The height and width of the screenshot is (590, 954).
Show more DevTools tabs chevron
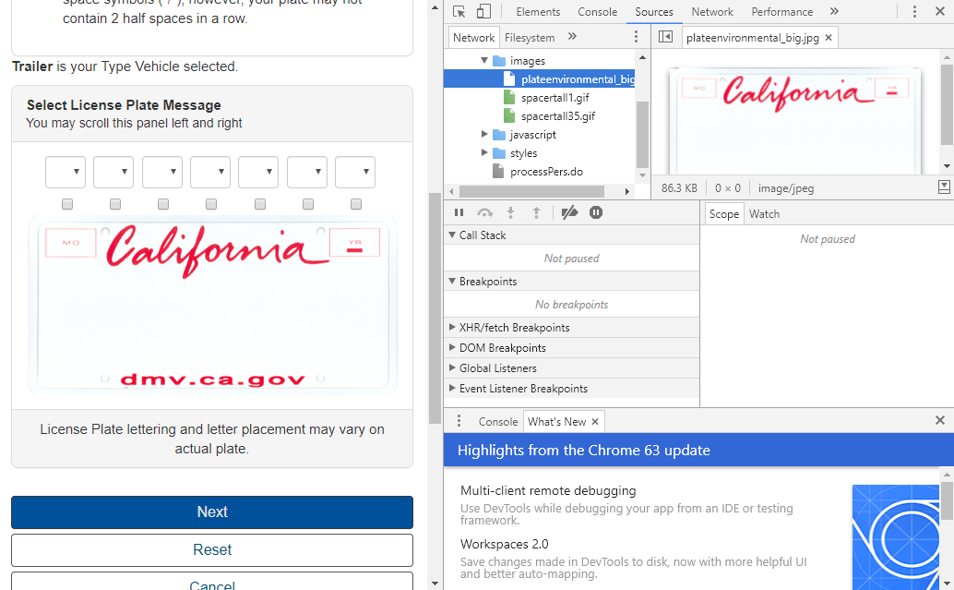(834, 12)
